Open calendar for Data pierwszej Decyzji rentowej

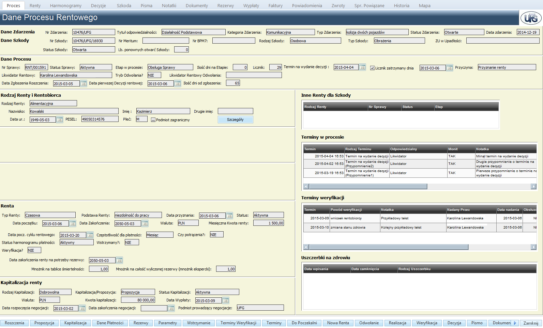click(x=178, y=84)
